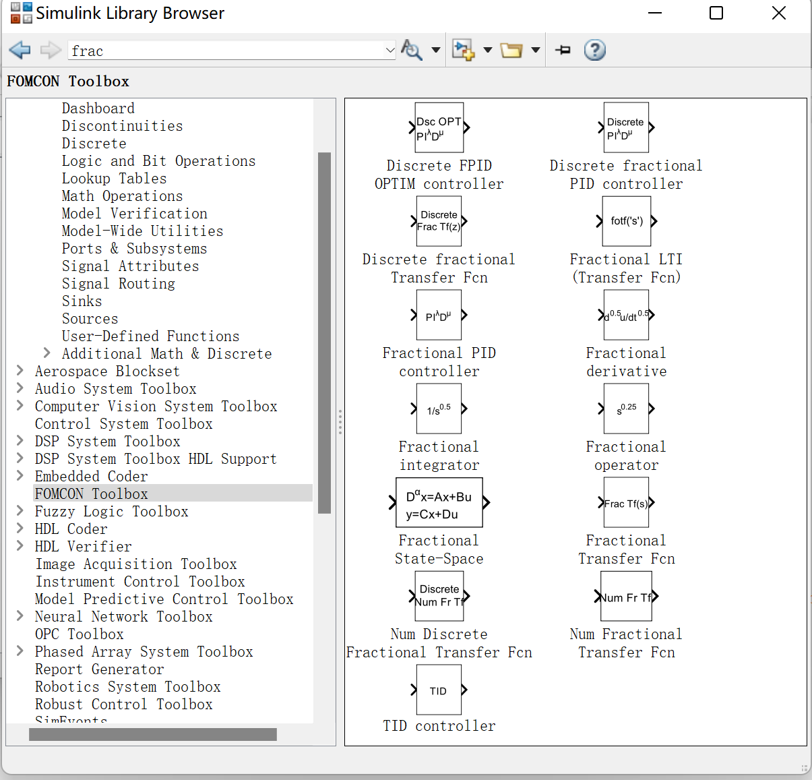Click the library tree vertical scrollbar
Screen dimensions: 812x780
tap(324, 333)
